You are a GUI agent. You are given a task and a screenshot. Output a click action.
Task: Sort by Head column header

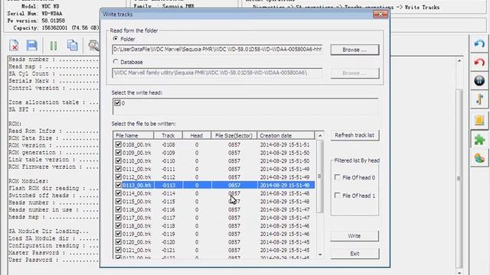point(197,135)
